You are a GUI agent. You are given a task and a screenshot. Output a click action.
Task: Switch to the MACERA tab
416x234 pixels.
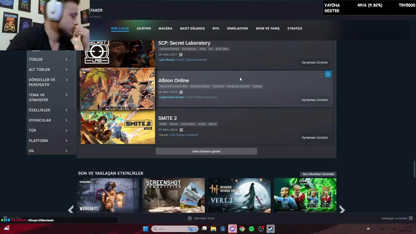click(x=165, y=28)
